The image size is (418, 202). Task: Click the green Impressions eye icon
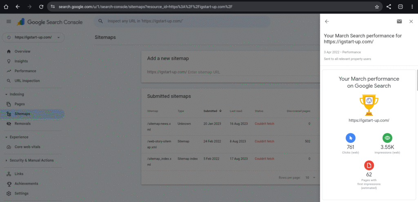[387, 138]
